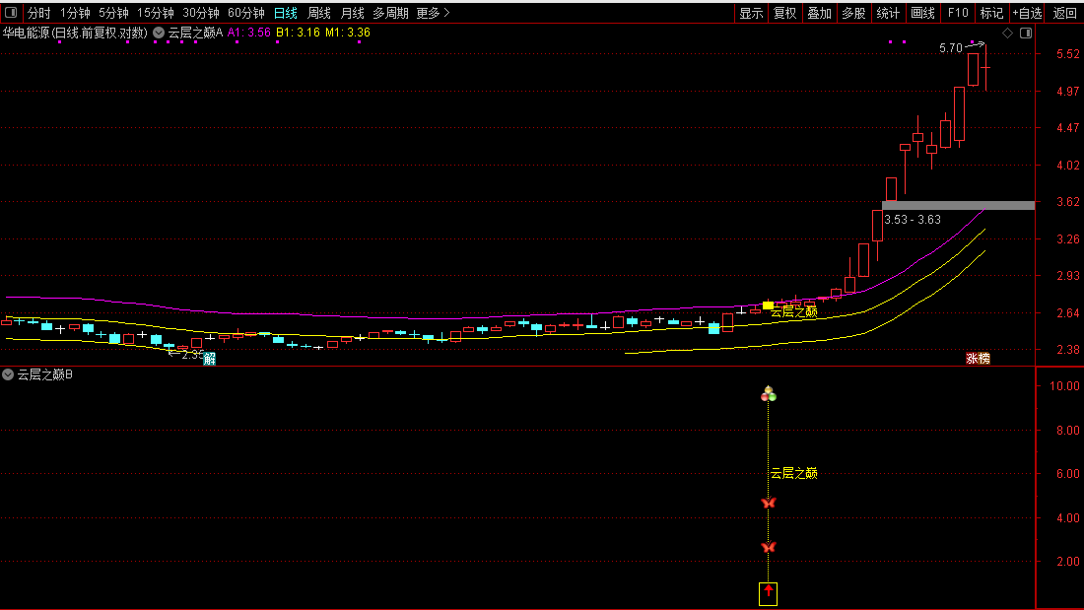This screenshot has width=1084, height=610.
Task: Open the 多股 multi-stock view
Action: tap(853, 13)
